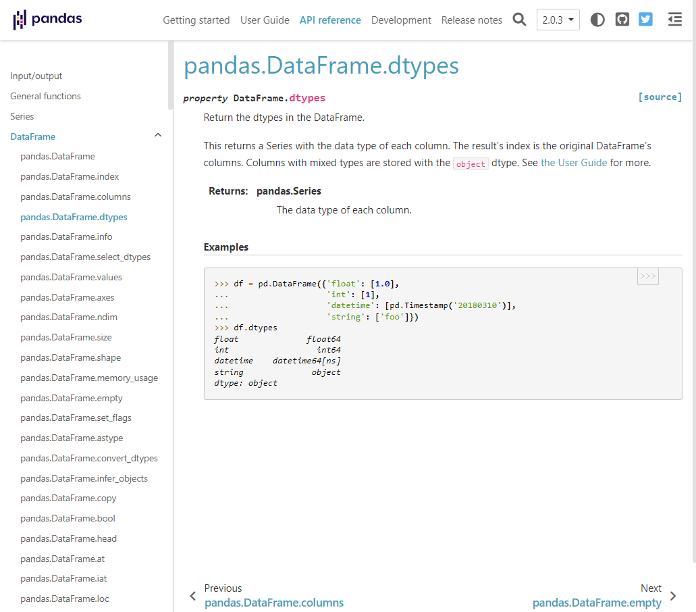696x612 pixels.
Task: View the [source] link for dtypes
Action: (660, 97)
